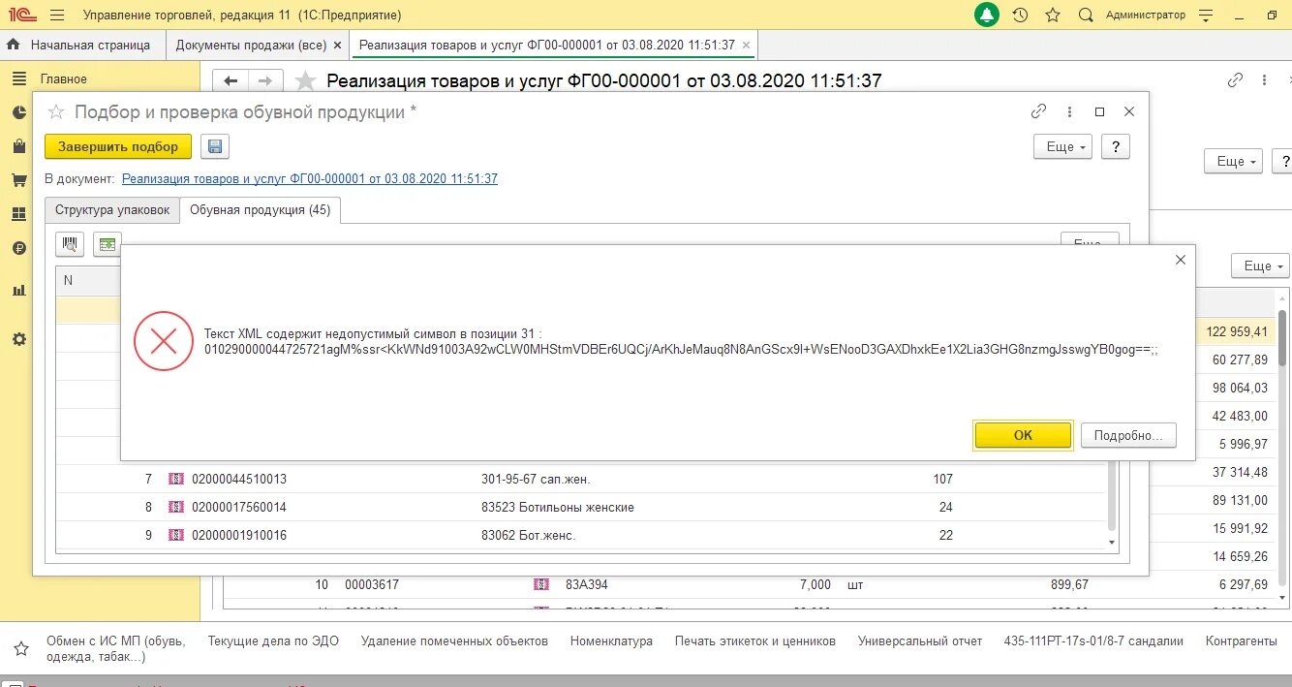The width and height of the screenshot is (1292, 687).
Task: Open three-dot menu in Подбор dialog
Action: (1069, 111)
